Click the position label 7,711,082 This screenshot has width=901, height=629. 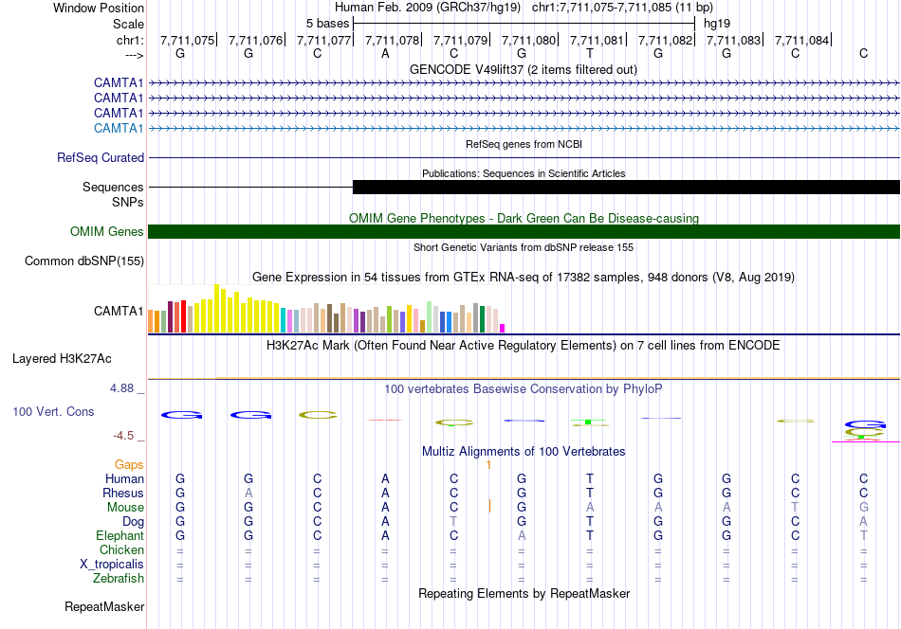pos(666,40)
